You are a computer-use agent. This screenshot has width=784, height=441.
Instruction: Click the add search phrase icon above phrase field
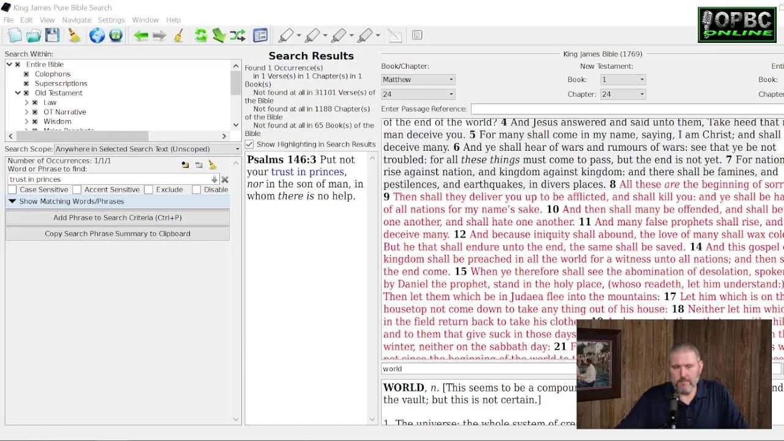point(185,165)
